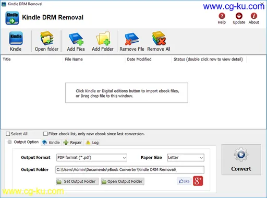Click the Convert button
The image size is (267, 198).
[241, 159]
